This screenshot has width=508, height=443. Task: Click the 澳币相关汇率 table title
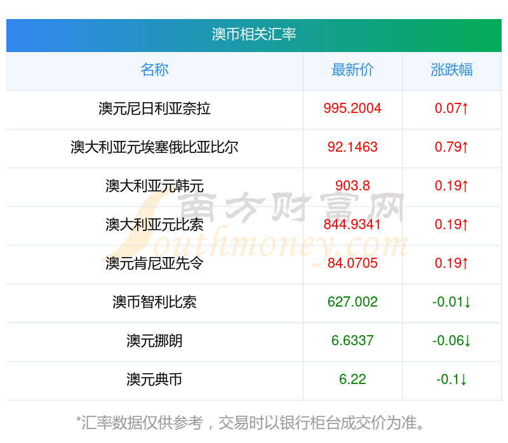tap(253, 34)
